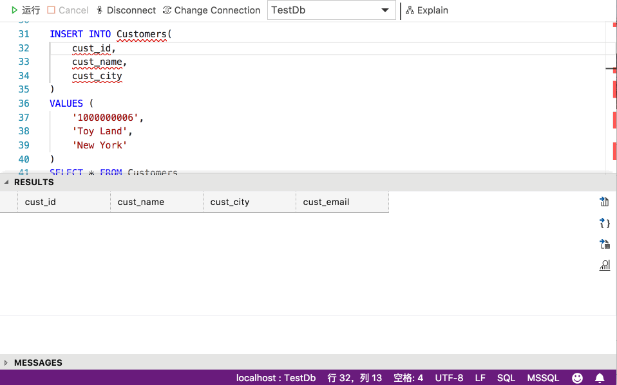Click localhost : TestDb connection status
Screen dimensions: 617x385
[x=276, y=378]
